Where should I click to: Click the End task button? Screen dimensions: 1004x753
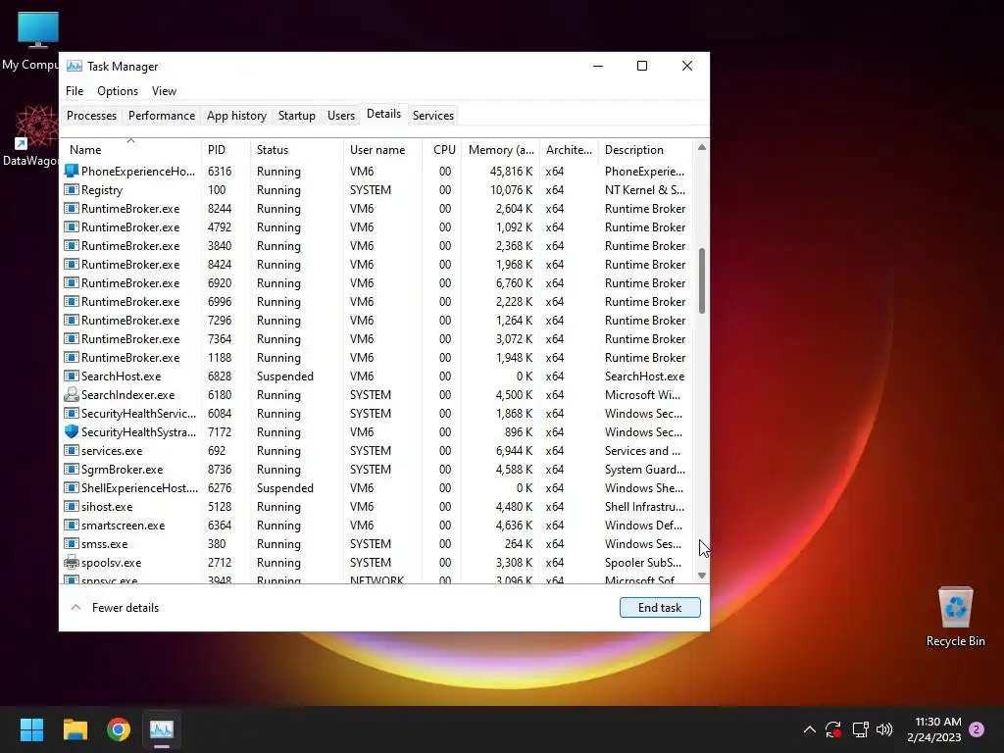point(660,608)
